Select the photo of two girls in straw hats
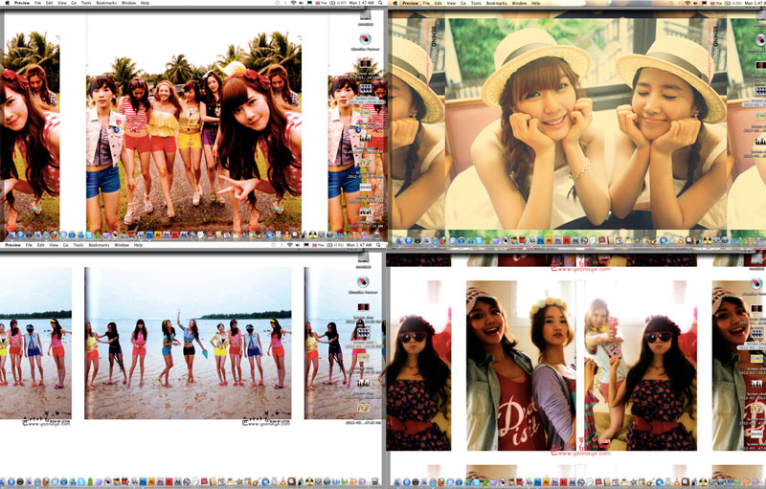The width and height of the screenshot is (766, 489). [x=585, y=124]
